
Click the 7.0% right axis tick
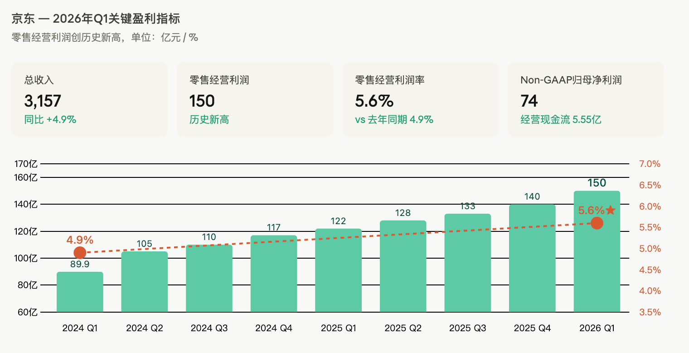click(x=650, y=164)
